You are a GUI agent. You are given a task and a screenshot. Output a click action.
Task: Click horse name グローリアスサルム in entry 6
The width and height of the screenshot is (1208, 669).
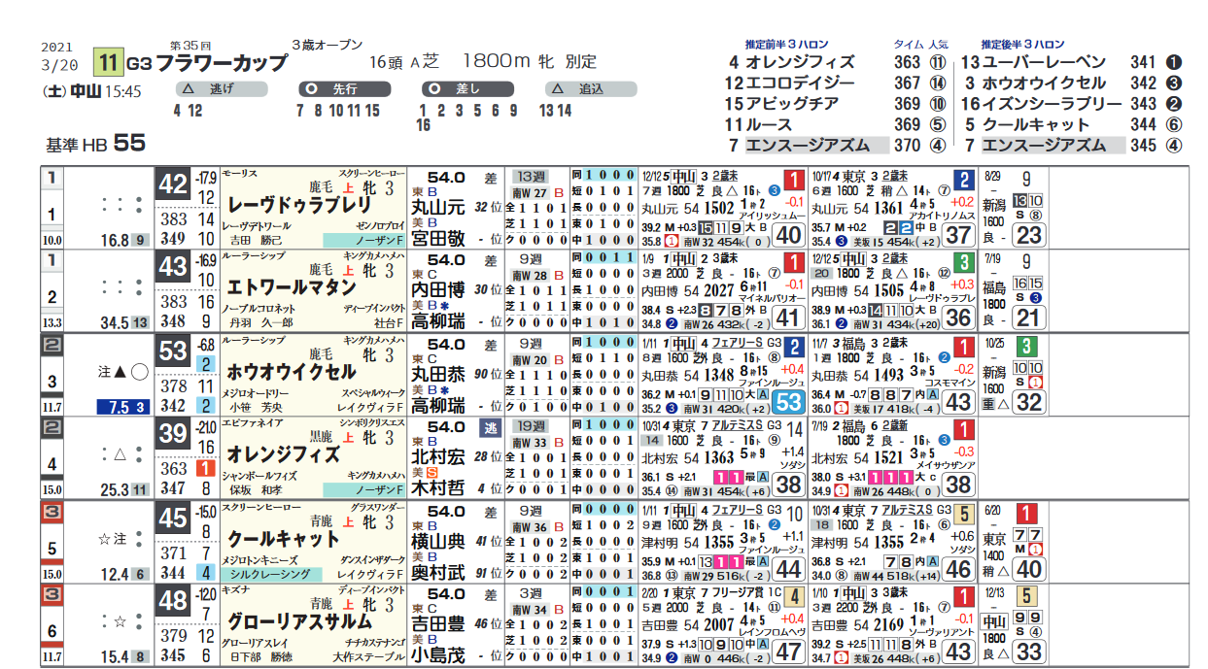pos(298,622)
